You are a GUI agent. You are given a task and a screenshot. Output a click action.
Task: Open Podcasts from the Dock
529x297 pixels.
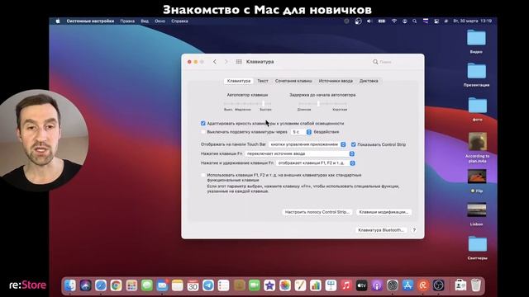coord(377,285)
